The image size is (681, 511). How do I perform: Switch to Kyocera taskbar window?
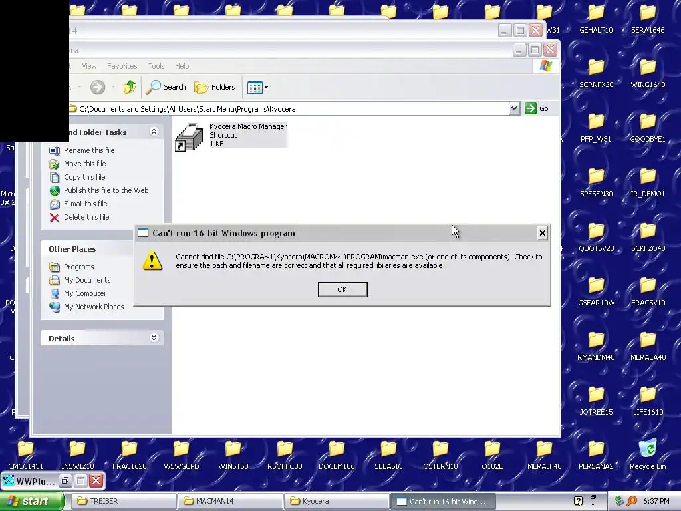[337, 502]
